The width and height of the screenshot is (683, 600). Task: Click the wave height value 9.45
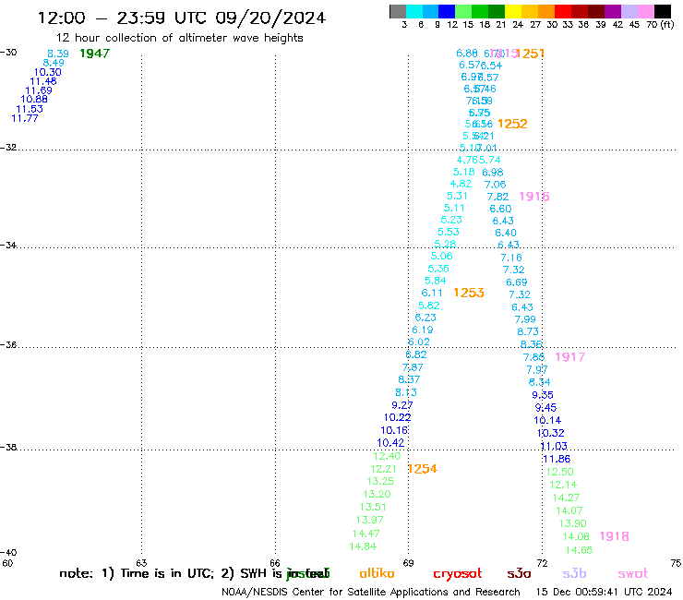point(545,408)
